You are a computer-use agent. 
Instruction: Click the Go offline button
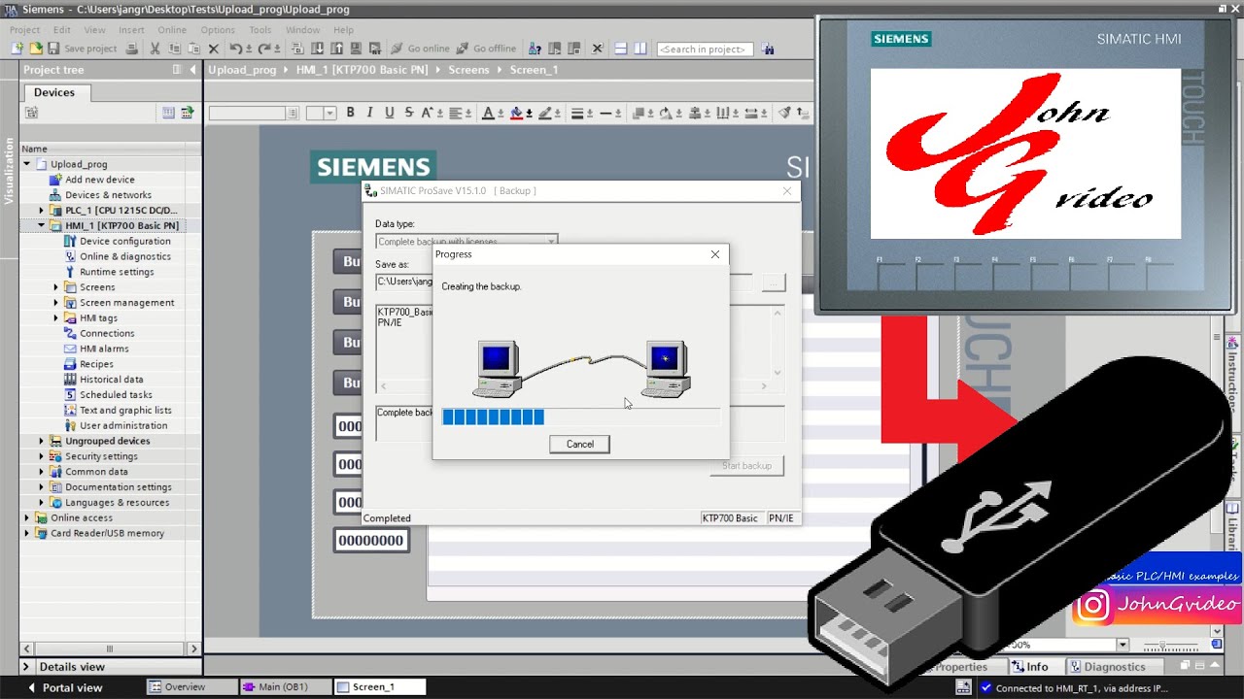pyautogui.click(x=487, y=49)
